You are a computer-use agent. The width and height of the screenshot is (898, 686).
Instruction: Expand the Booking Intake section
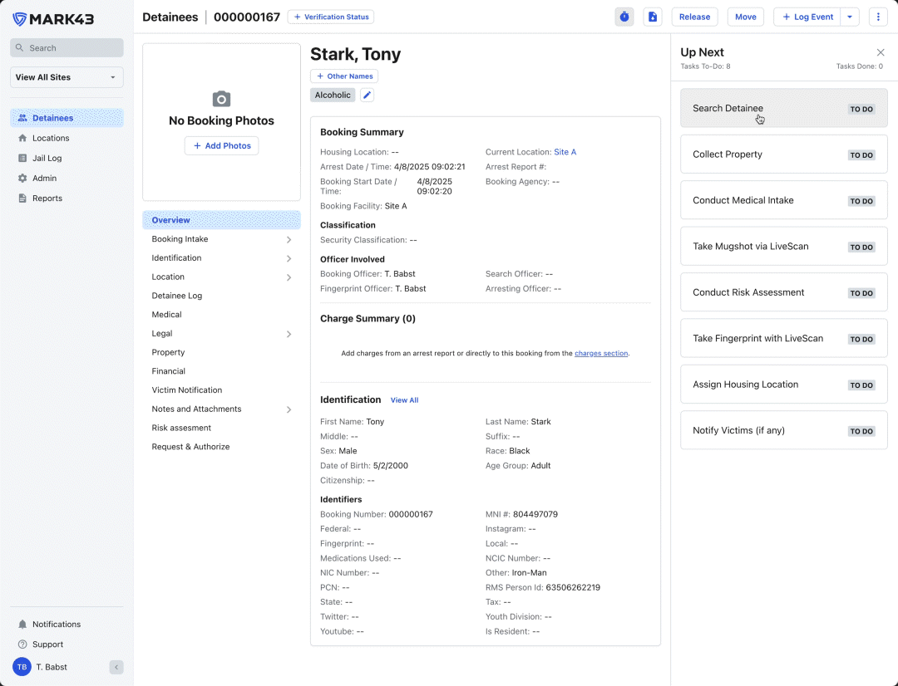pos(289,239)
